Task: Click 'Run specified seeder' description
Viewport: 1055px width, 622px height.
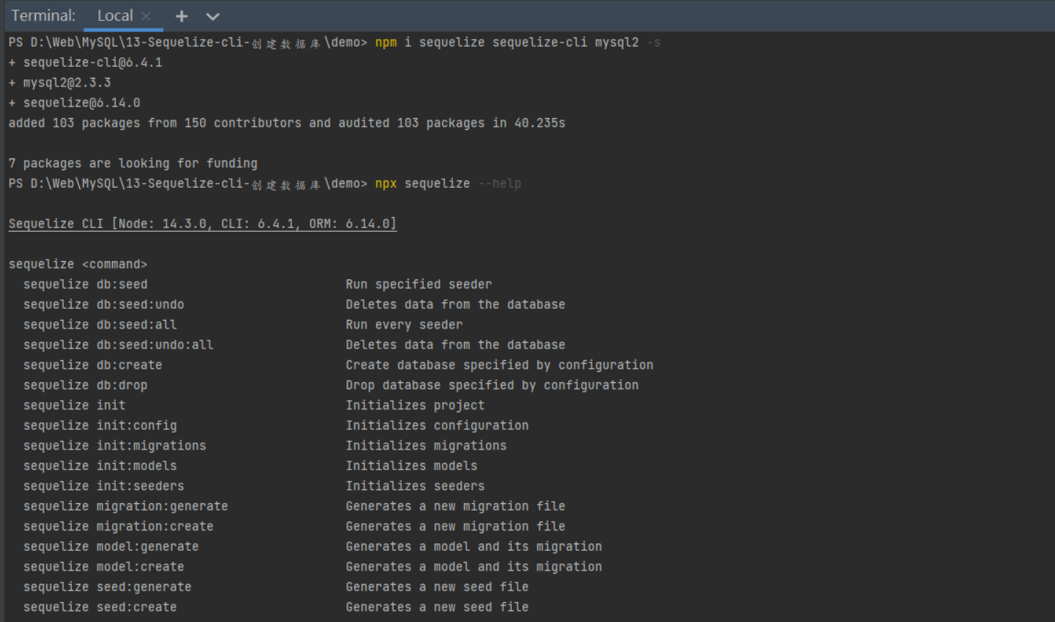Action: pyautogui.click(x=419, y=285)
